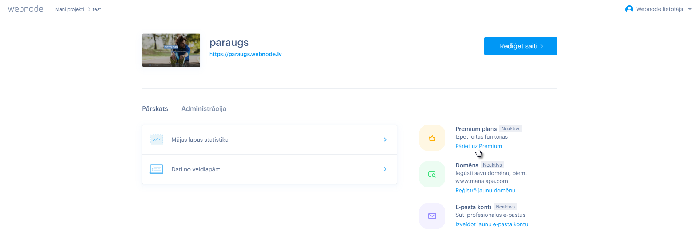Follow the Izveidot jaunu e-pasta kontu link
The width and height of the screenshot is (699, 252).
tap(492, 224)
